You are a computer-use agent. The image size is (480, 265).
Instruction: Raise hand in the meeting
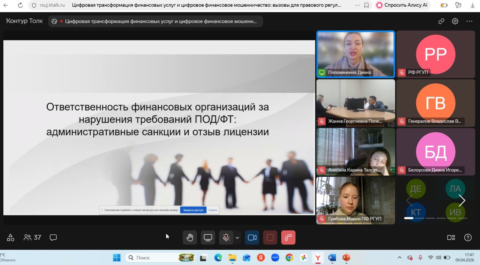tap(190, 238)
